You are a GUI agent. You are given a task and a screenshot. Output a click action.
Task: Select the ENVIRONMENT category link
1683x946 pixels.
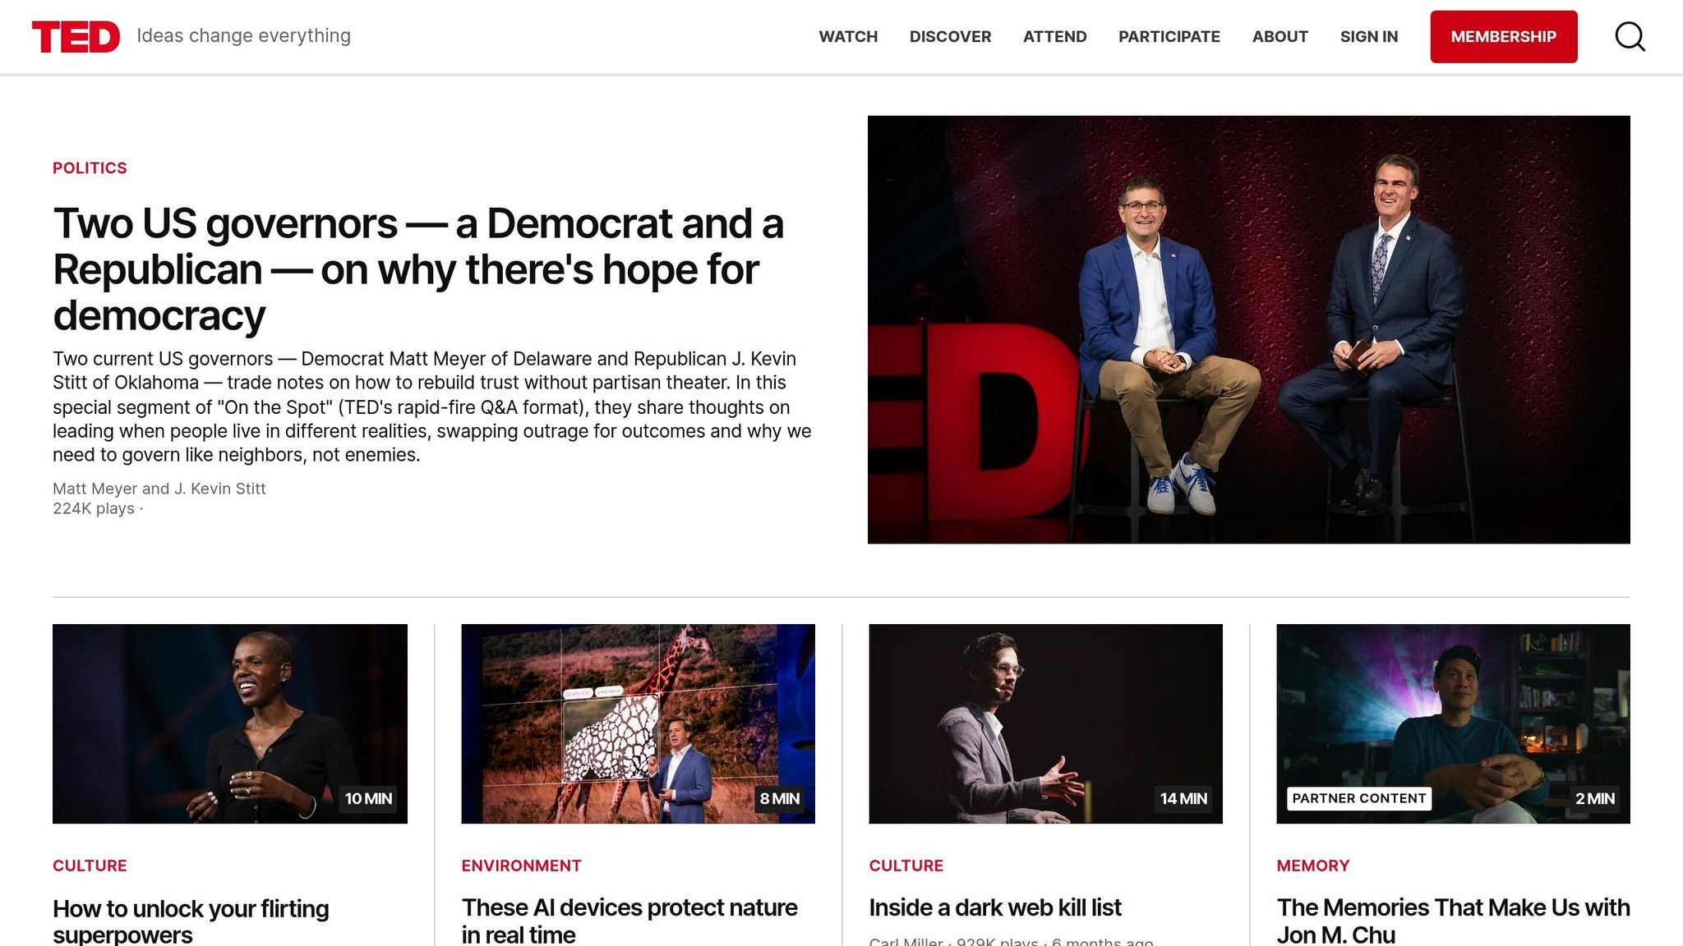(x=521, y=866)
